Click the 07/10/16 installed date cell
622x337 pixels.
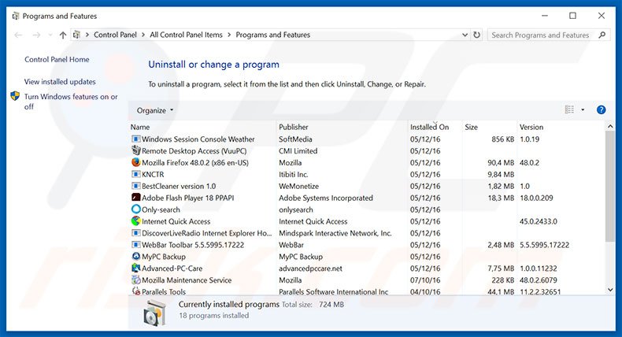[425, 280]
